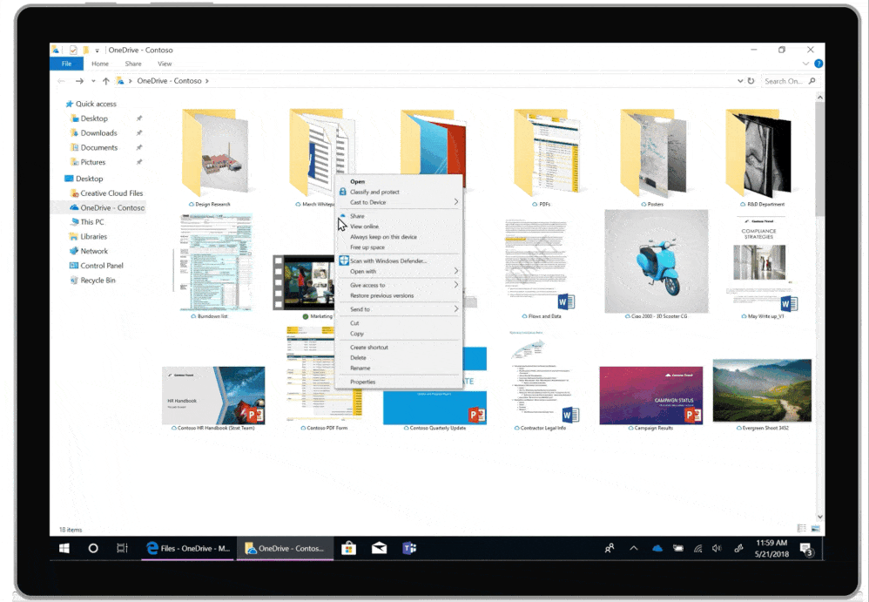Click the Cortana circle on the taskbar
The width and height of the screenshot is (869, 602).
click(x=92, y=548)
